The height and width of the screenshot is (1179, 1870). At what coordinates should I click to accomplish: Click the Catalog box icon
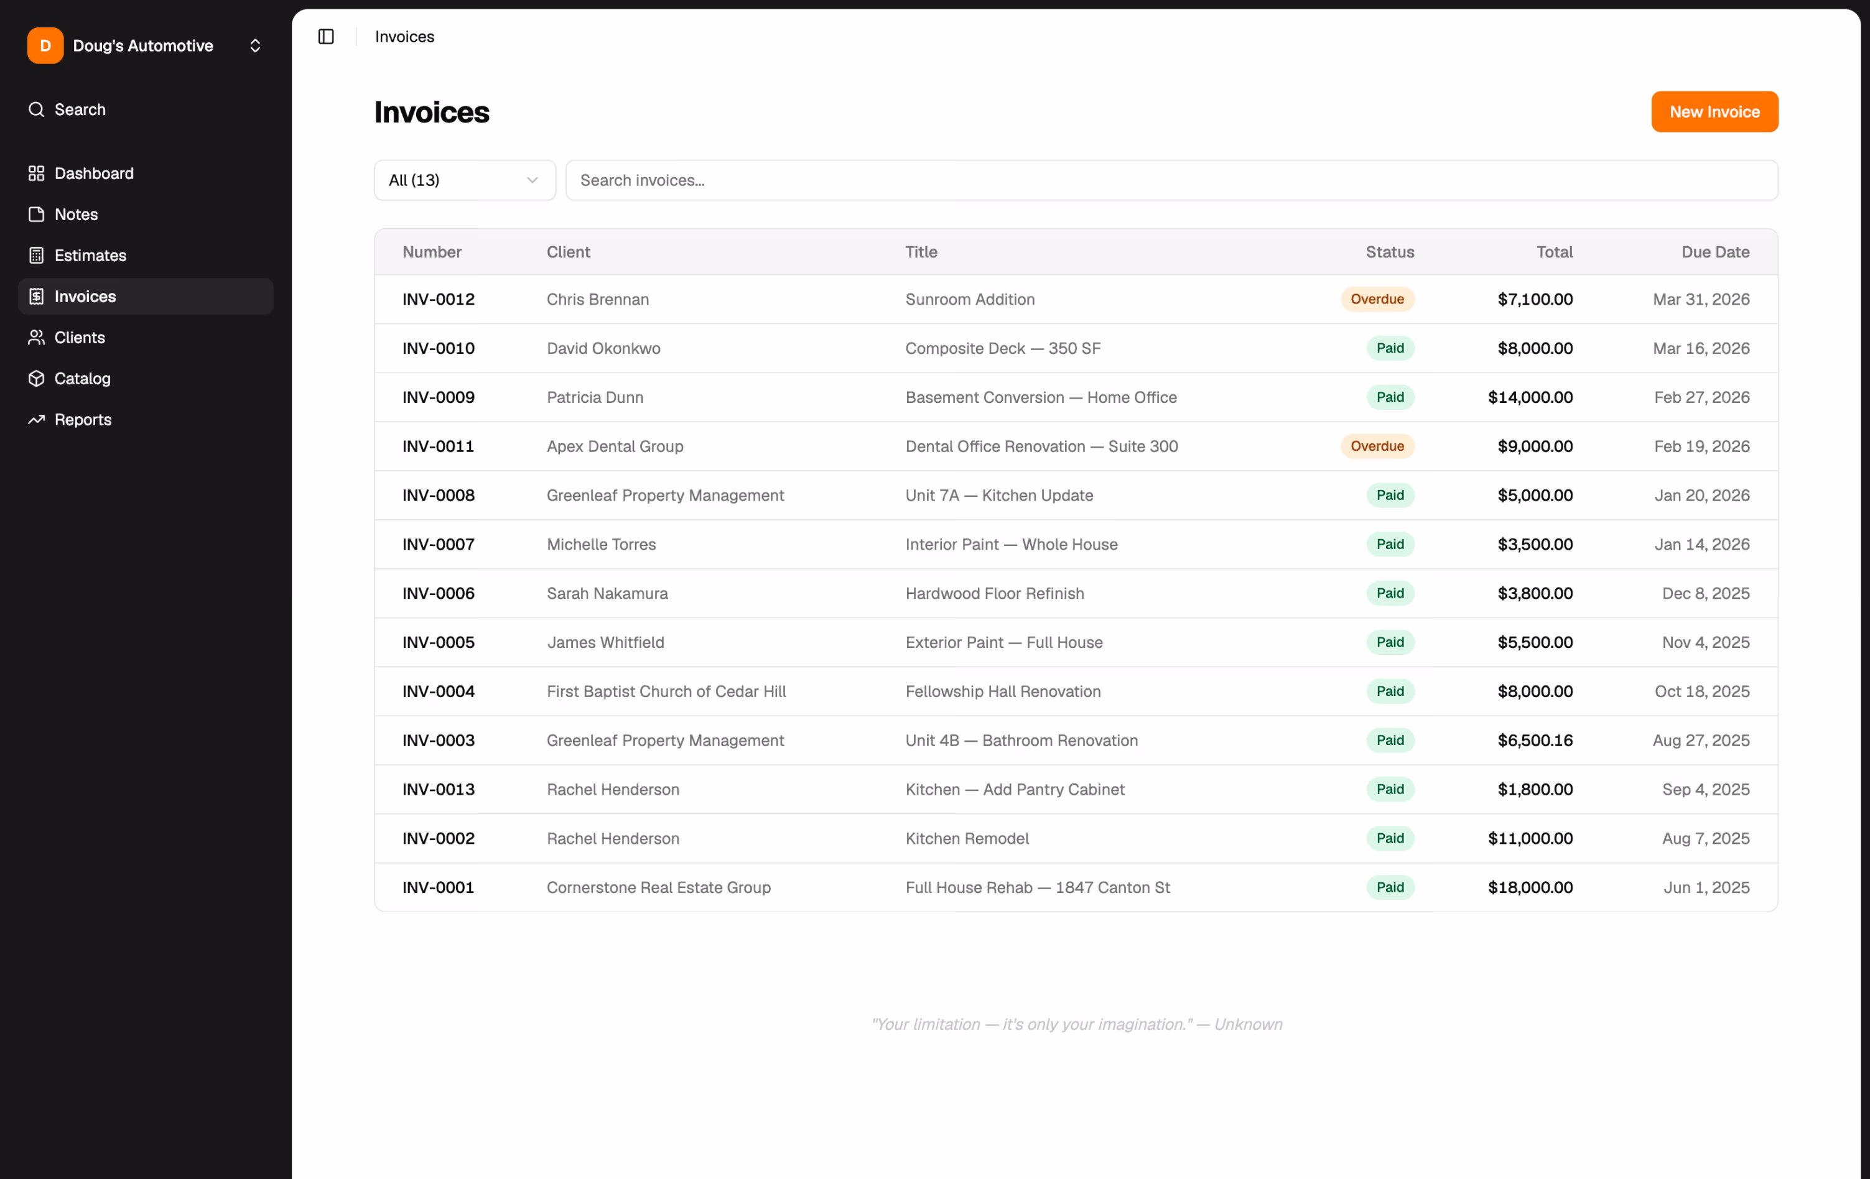pos(37,379)
